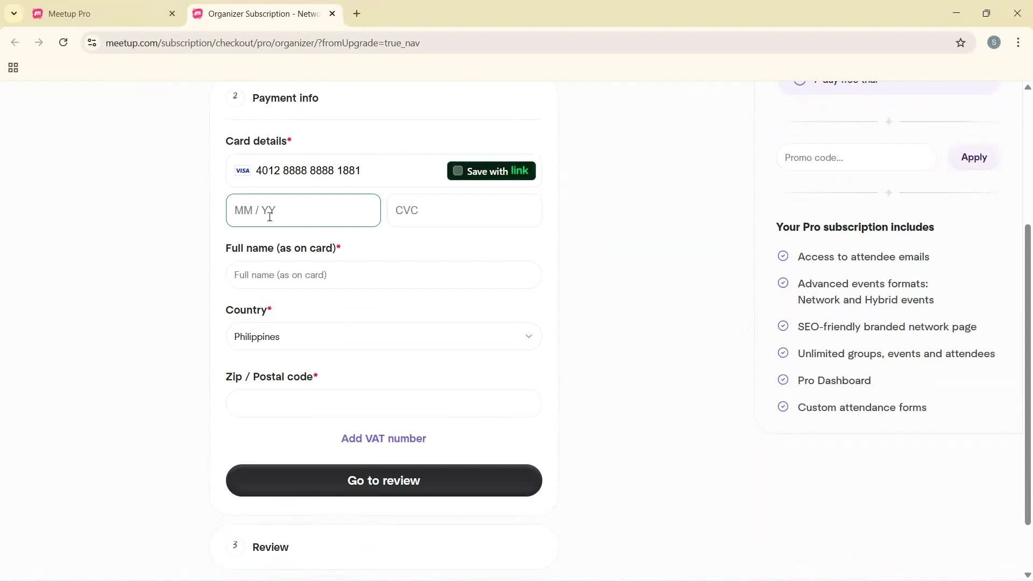Image resolution: width=1033 pixels, height=581 pixels.
Task: Click the Promo code input field
Action: 854,157
